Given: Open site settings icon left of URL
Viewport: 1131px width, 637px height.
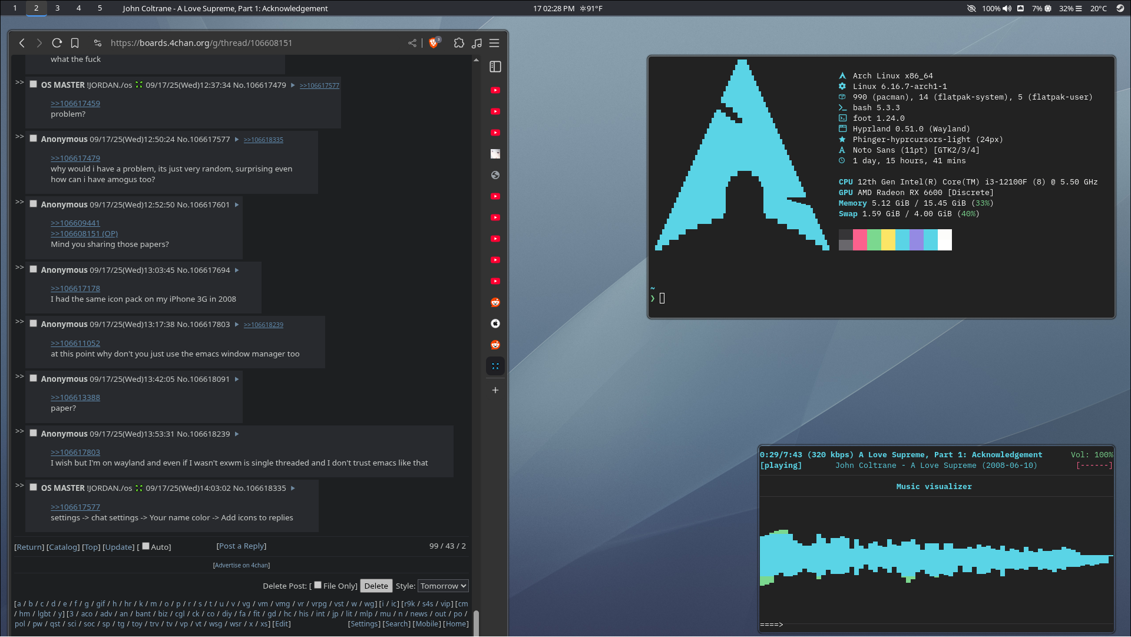Looking at the screenshot, I should (x=98, y=43).
